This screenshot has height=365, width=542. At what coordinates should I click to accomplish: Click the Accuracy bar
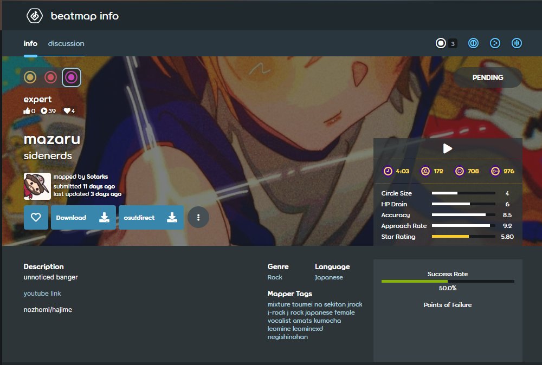(x=463, y=215)
